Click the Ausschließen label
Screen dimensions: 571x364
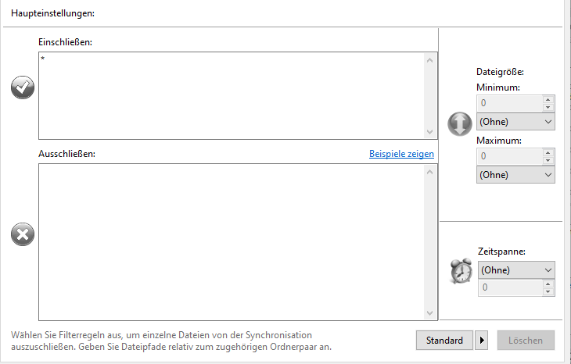[x=66, y=154]
